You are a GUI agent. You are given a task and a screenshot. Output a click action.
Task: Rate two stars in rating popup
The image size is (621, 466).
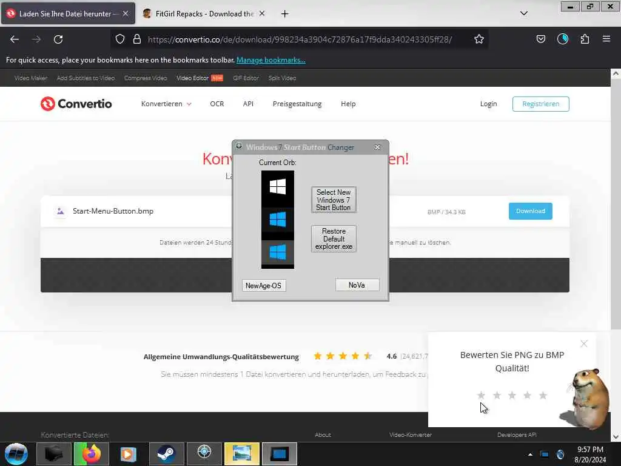(497, 395)
